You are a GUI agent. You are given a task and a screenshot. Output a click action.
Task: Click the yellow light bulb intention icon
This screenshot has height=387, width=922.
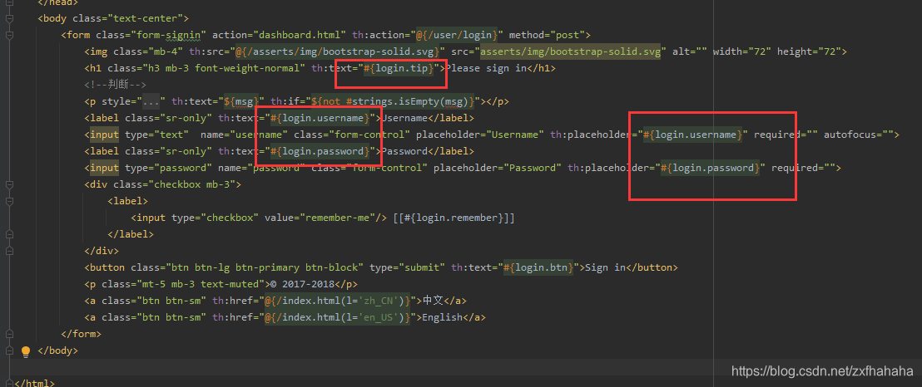click(25, 351)
